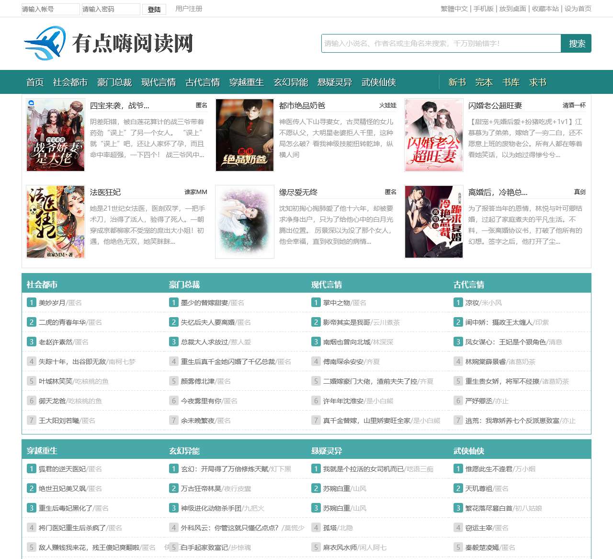This screenshot has height=559, width=613.
Task: Open 玄幻：开局得了万倍修炼天赋
Action: [x=225, y=469]
